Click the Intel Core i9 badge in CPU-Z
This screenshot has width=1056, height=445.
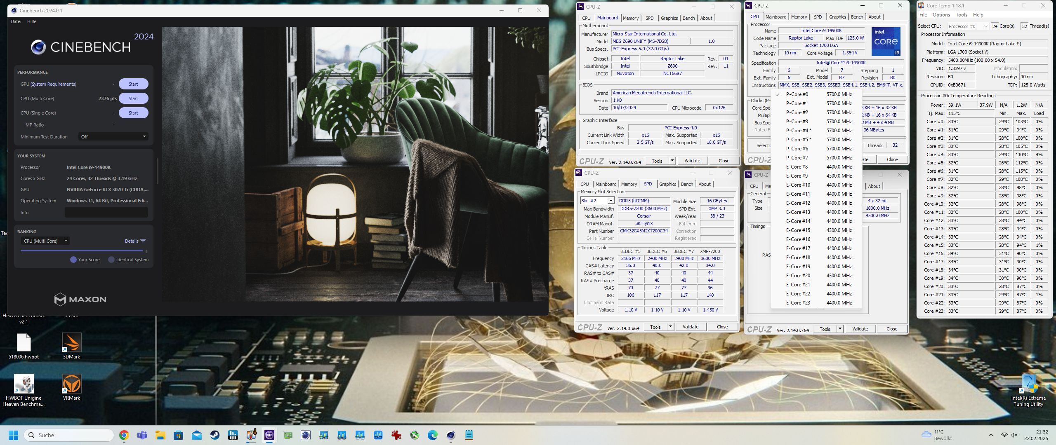pos(886,42)
